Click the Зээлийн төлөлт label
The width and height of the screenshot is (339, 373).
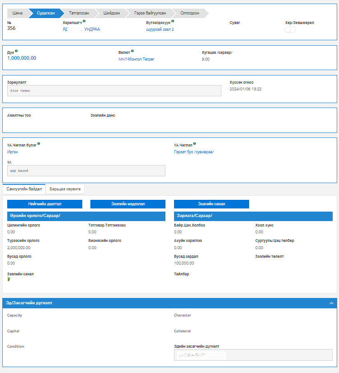pyautogui.click(x=269, y=256)
